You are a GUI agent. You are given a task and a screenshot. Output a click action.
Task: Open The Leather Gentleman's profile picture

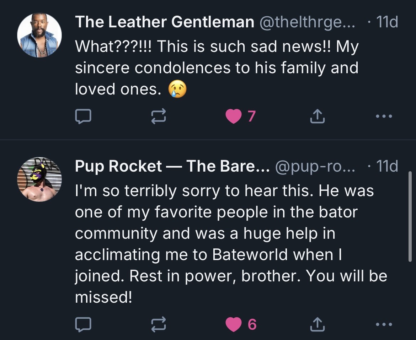(39, 35)
